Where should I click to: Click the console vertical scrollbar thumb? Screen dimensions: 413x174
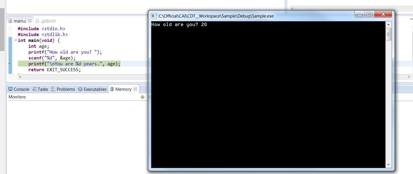(389, 34)
